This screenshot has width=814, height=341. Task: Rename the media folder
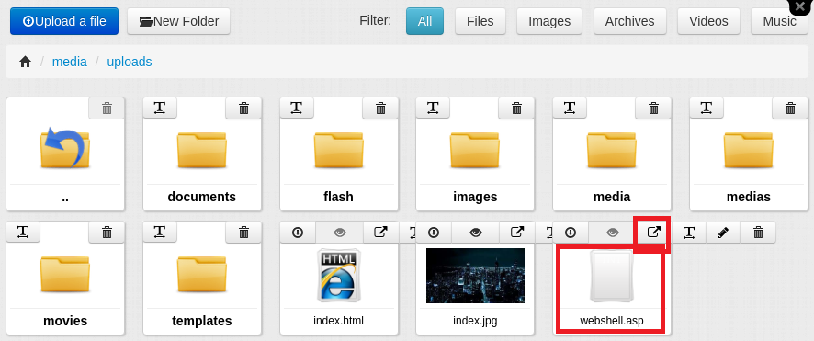(x=570, y=108)
